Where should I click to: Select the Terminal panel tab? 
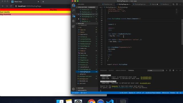[131, 70]
